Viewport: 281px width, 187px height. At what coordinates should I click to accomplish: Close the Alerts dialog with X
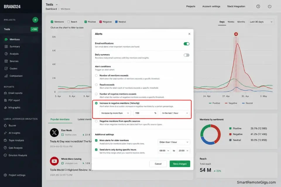point(189,34)
